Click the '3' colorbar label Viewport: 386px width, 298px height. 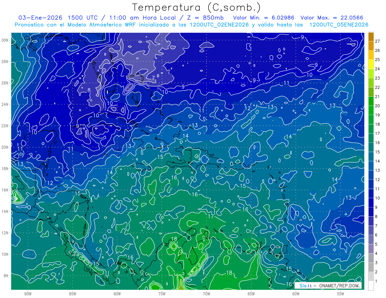[376, 263]
